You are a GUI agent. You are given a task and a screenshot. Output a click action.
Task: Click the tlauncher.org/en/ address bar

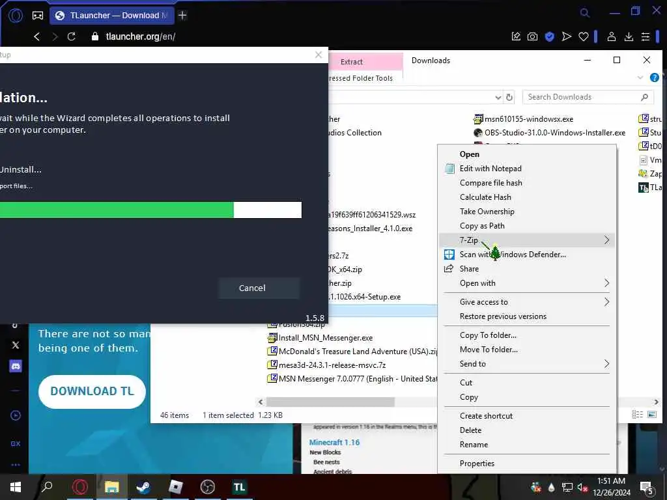[141, 36]
